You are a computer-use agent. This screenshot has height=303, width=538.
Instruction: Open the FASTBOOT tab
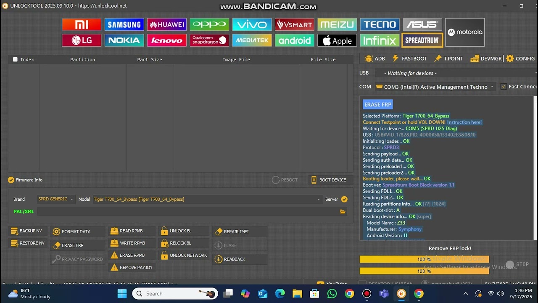pos(409,58)
